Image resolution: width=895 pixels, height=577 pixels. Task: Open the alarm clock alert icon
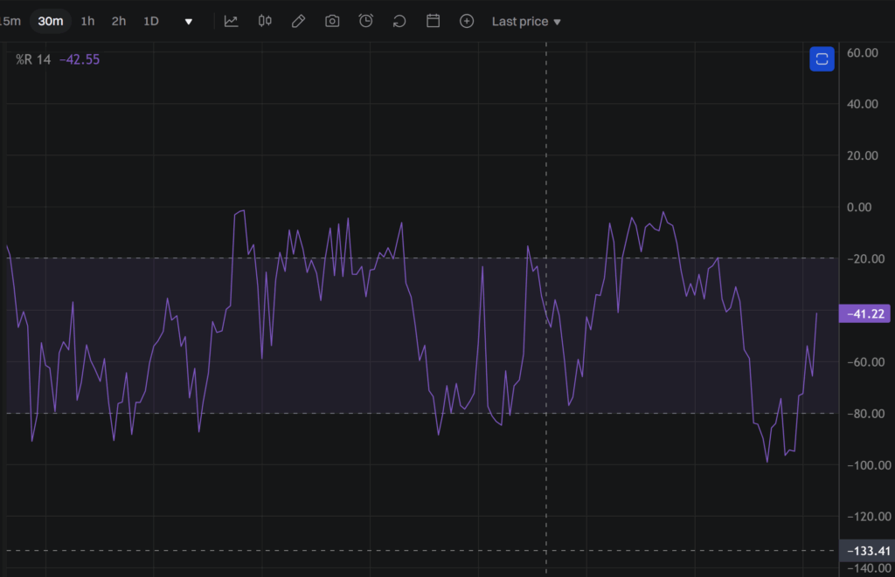pos(366,21)
